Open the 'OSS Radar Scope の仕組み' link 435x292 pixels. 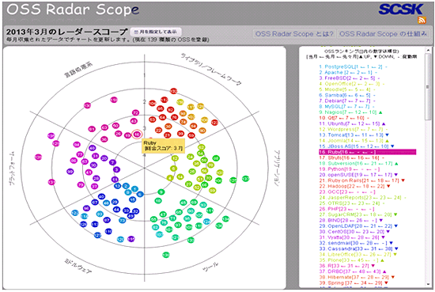pyautogui.click(x=383, y=34)
